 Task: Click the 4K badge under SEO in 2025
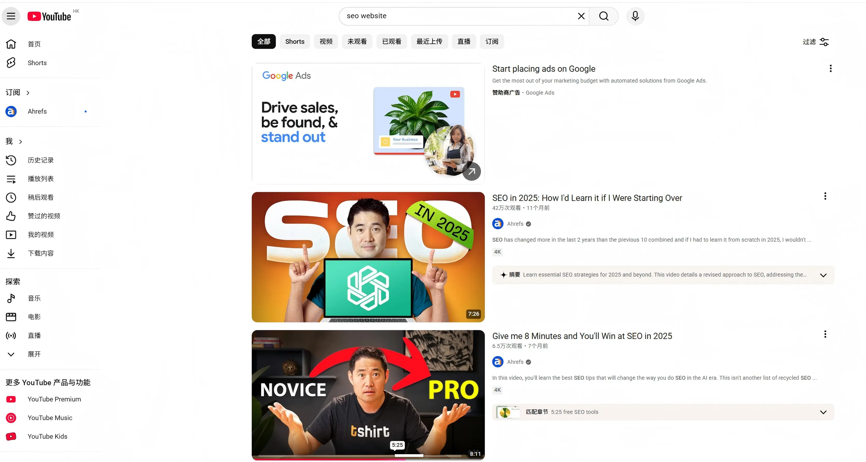(x=497, y=252)
